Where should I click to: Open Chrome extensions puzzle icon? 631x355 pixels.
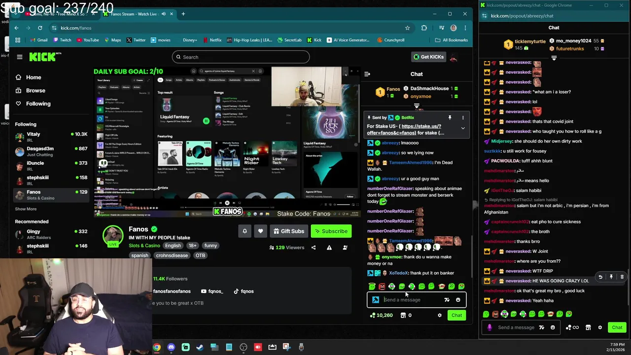(424, 28)
